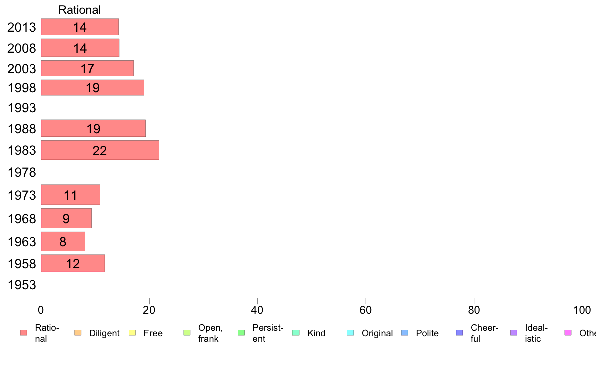
Task: Click the 1973 bar showing 11
Action: click(70, 195)
